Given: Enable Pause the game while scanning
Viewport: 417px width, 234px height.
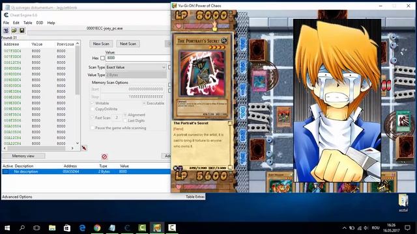Looking at the screenshot, I should coord(93,128).
